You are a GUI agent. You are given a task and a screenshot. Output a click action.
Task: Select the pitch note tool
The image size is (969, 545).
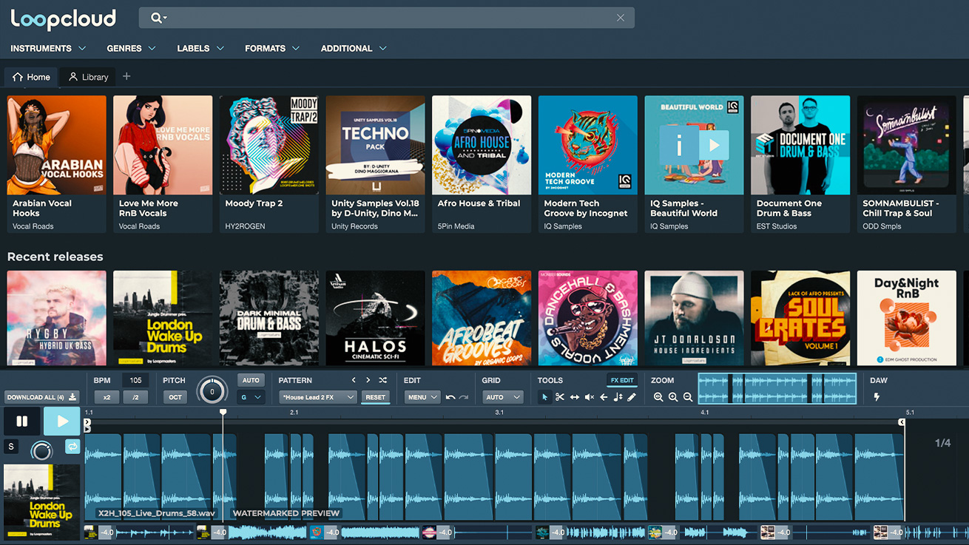[618, 397]
